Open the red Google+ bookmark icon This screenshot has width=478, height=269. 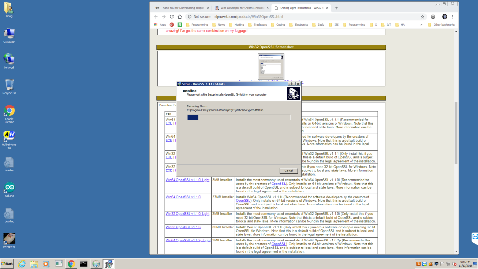(x=172, y=25)
